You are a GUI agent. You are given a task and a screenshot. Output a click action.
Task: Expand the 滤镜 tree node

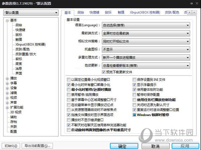7,93
